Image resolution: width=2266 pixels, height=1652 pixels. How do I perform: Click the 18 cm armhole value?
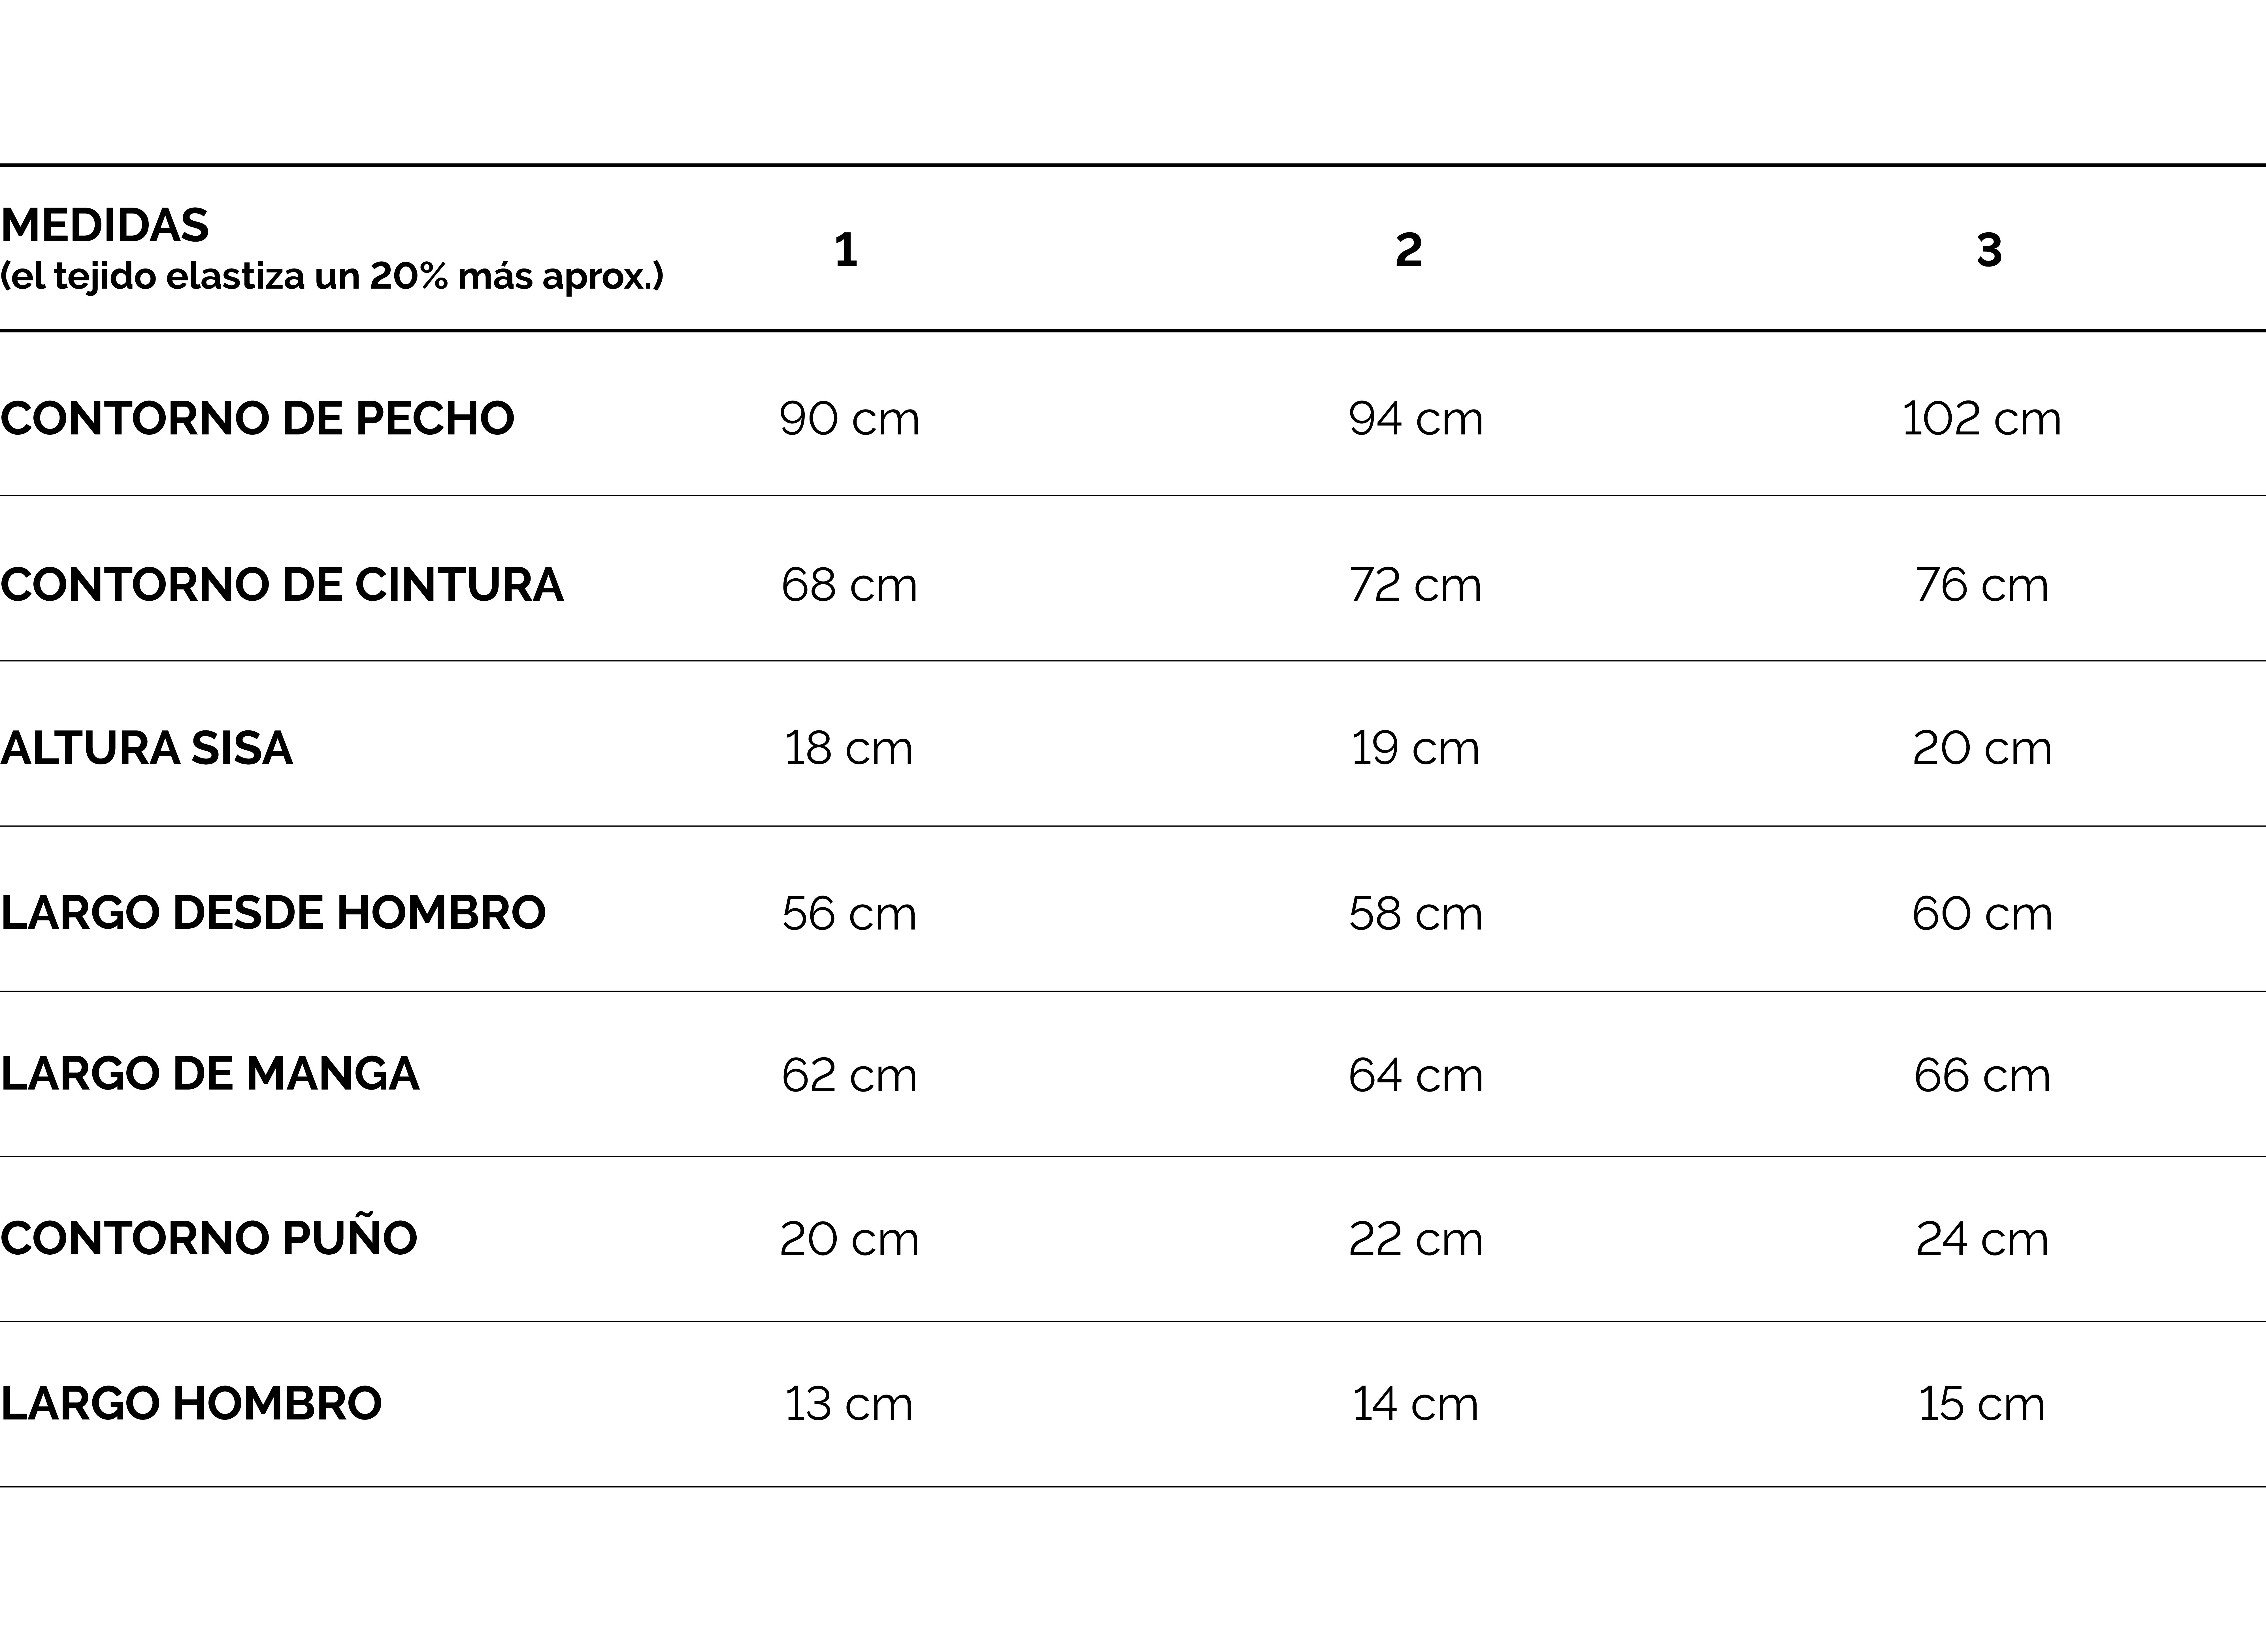(848, 748)
